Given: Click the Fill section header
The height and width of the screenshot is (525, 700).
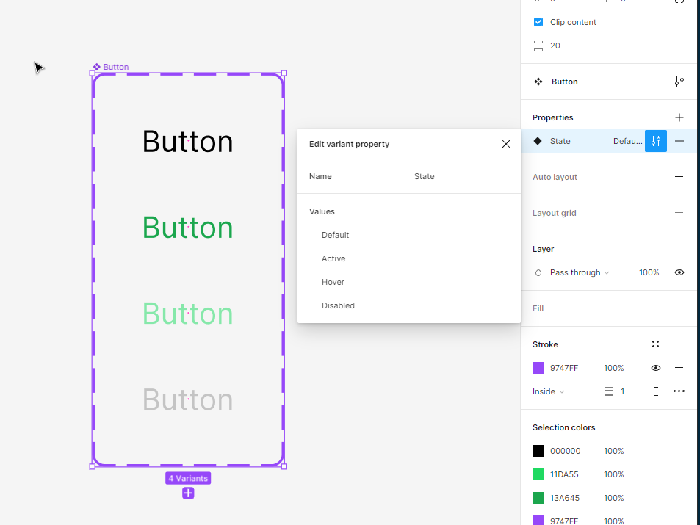Looking at the screenshot, I should [538, 308].
